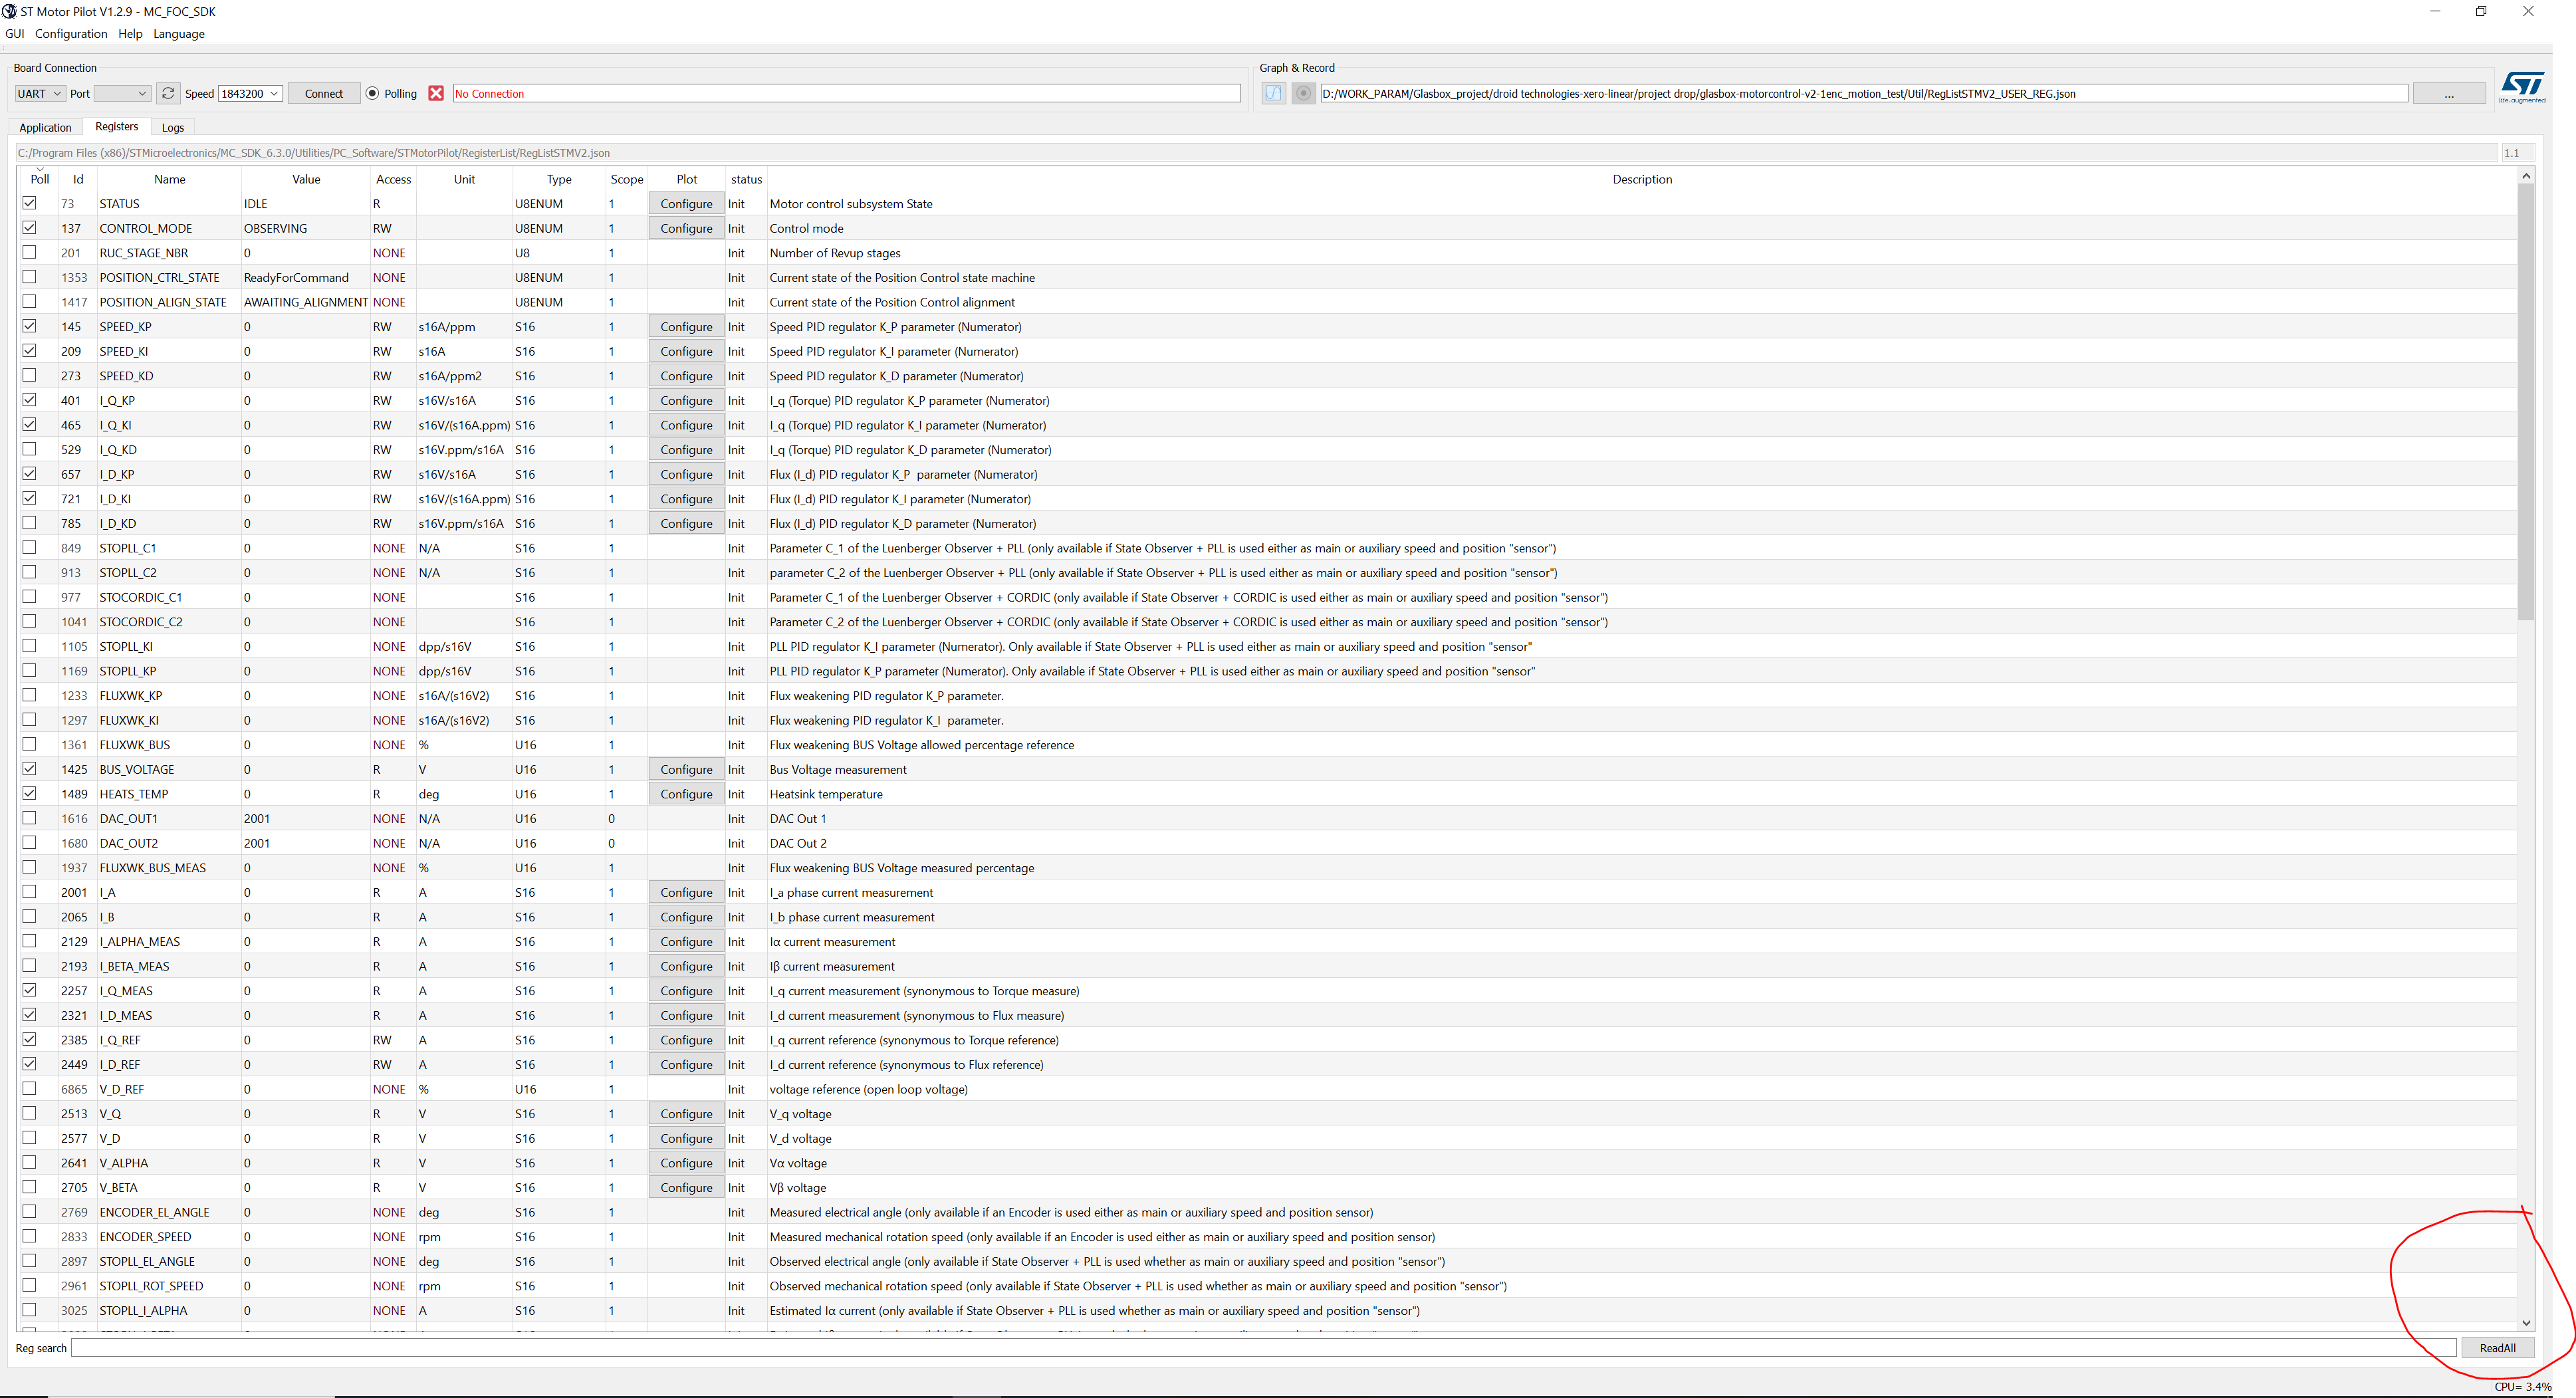
Task: Uncheck Poll for the STATUS register
Action: tap(30, 203)
